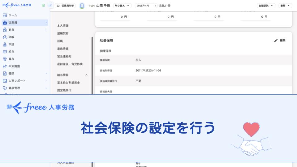297x167 pixels.
Task: Expand the 健康管理 submenu chevron
Action: point(46,88)
